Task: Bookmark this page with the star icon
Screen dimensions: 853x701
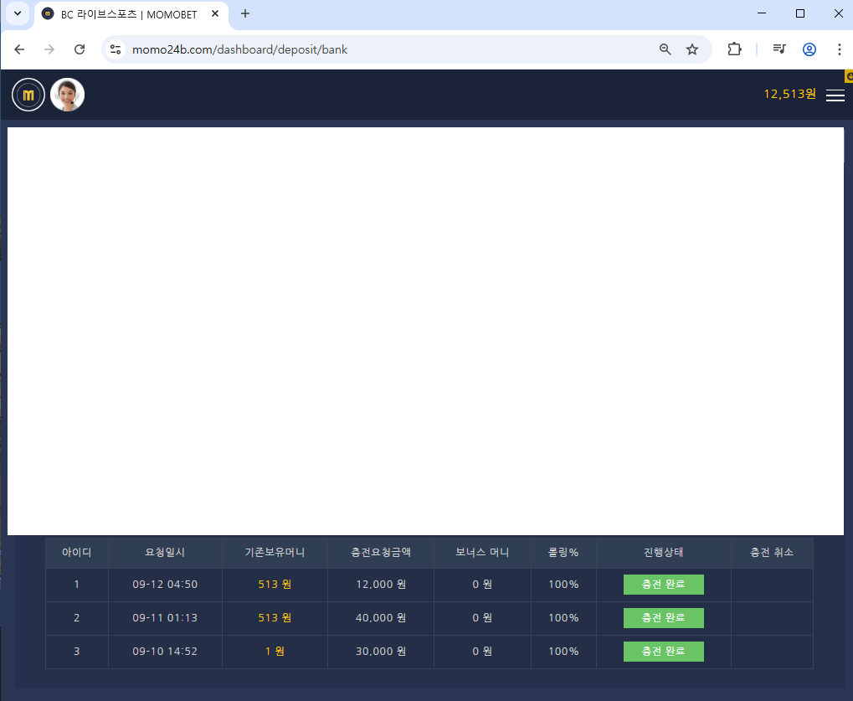Action: (x=692, y=49)
